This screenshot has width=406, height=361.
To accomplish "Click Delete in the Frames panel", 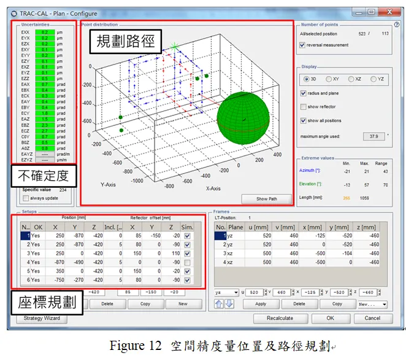I will tap(299, 304).
